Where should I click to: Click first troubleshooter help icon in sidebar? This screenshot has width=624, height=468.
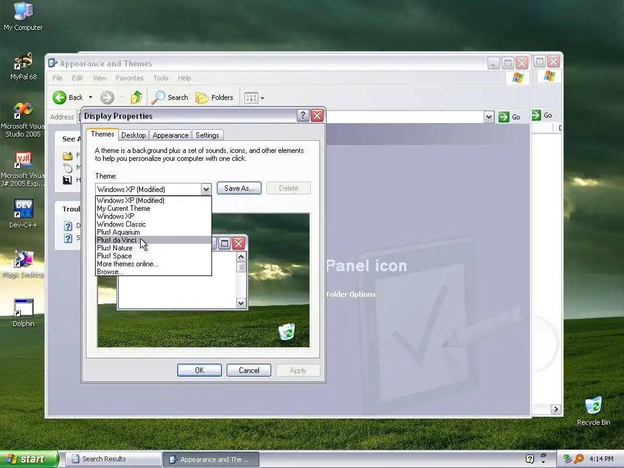(68, 226)
